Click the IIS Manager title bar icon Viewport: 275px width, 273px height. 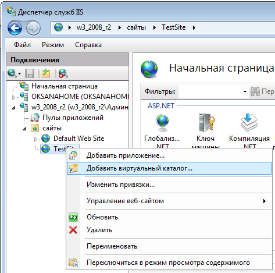click(11, 12)
